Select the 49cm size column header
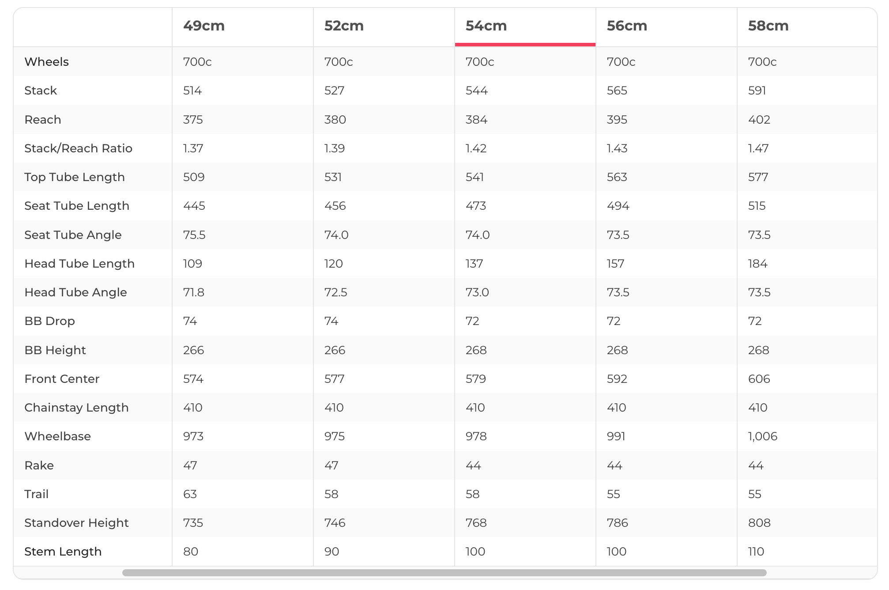This screenshot has height=590, width=889. point(204,26)
